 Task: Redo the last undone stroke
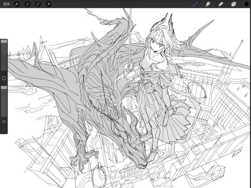point(4,129)
